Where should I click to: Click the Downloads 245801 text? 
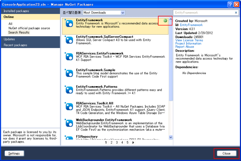click(189, 37)
